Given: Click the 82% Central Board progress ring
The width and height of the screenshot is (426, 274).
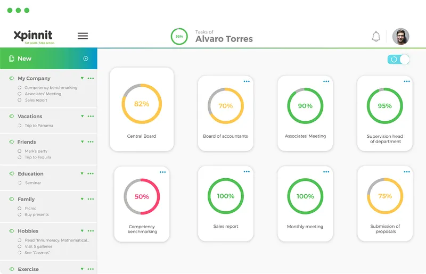Looking at the screenshot, I should tap(142, 104).
